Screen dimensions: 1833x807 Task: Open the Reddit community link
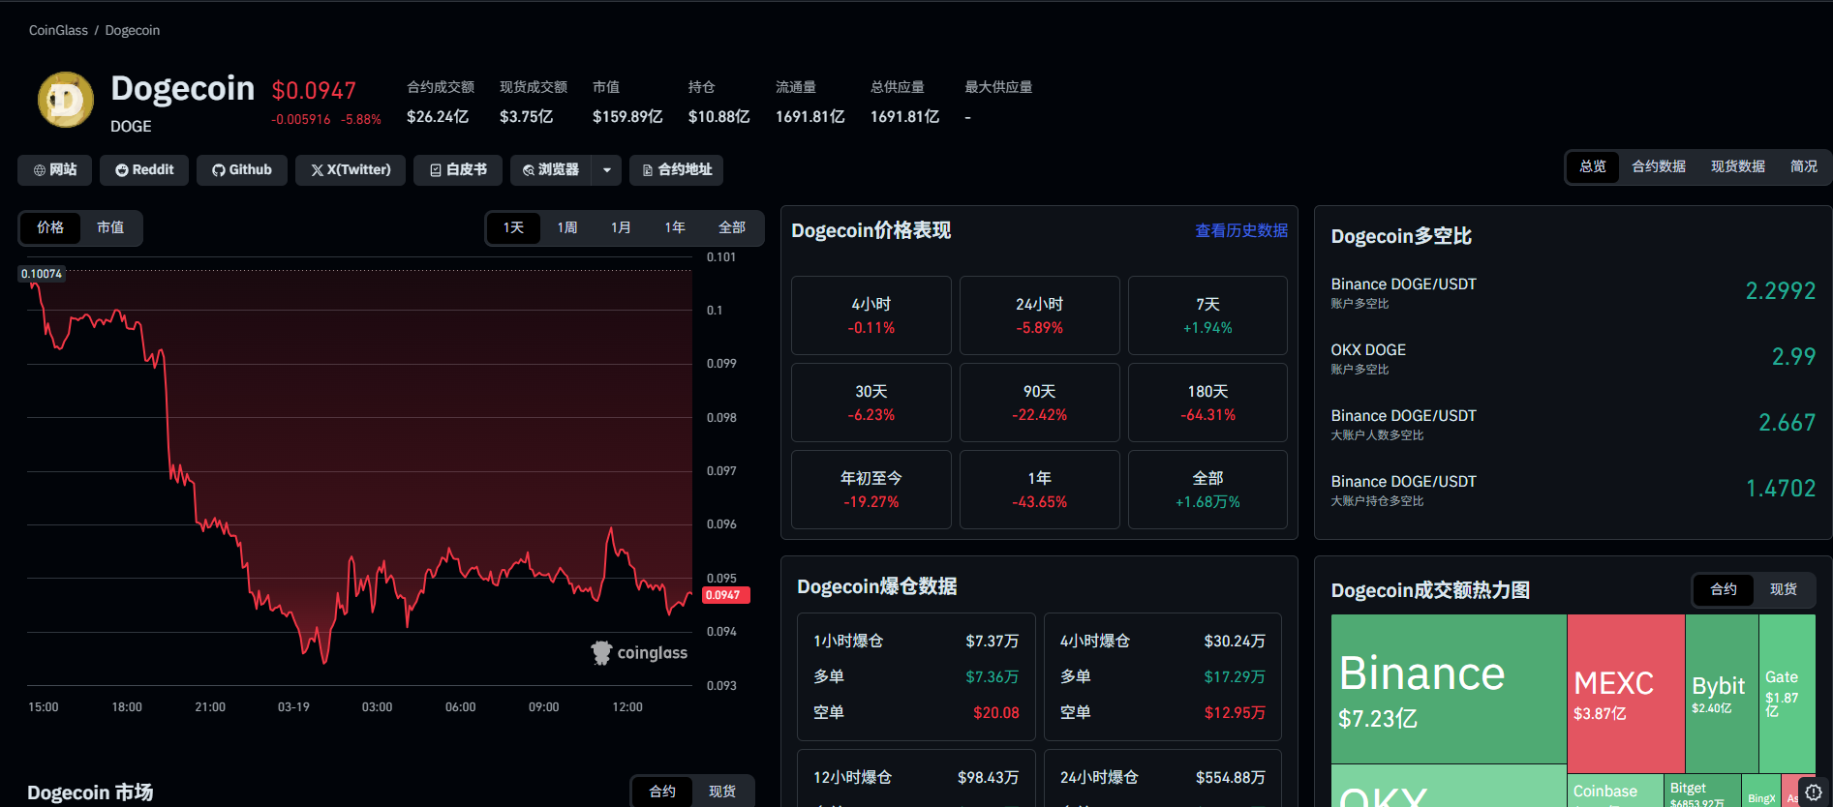(x=144, y=170)
